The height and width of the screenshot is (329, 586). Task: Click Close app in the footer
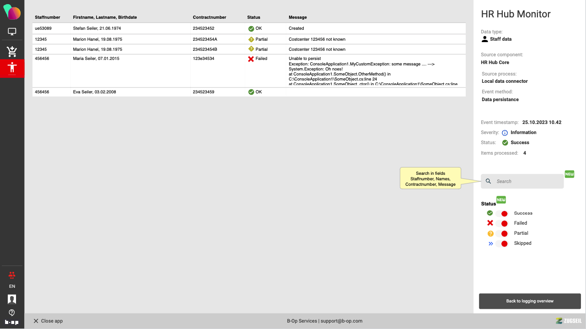click(x=48, y=321)
